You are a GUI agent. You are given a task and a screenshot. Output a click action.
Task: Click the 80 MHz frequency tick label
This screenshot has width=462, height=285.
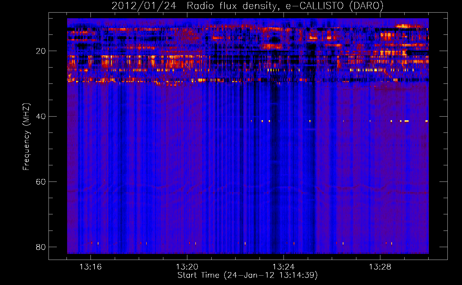(41, 247)
